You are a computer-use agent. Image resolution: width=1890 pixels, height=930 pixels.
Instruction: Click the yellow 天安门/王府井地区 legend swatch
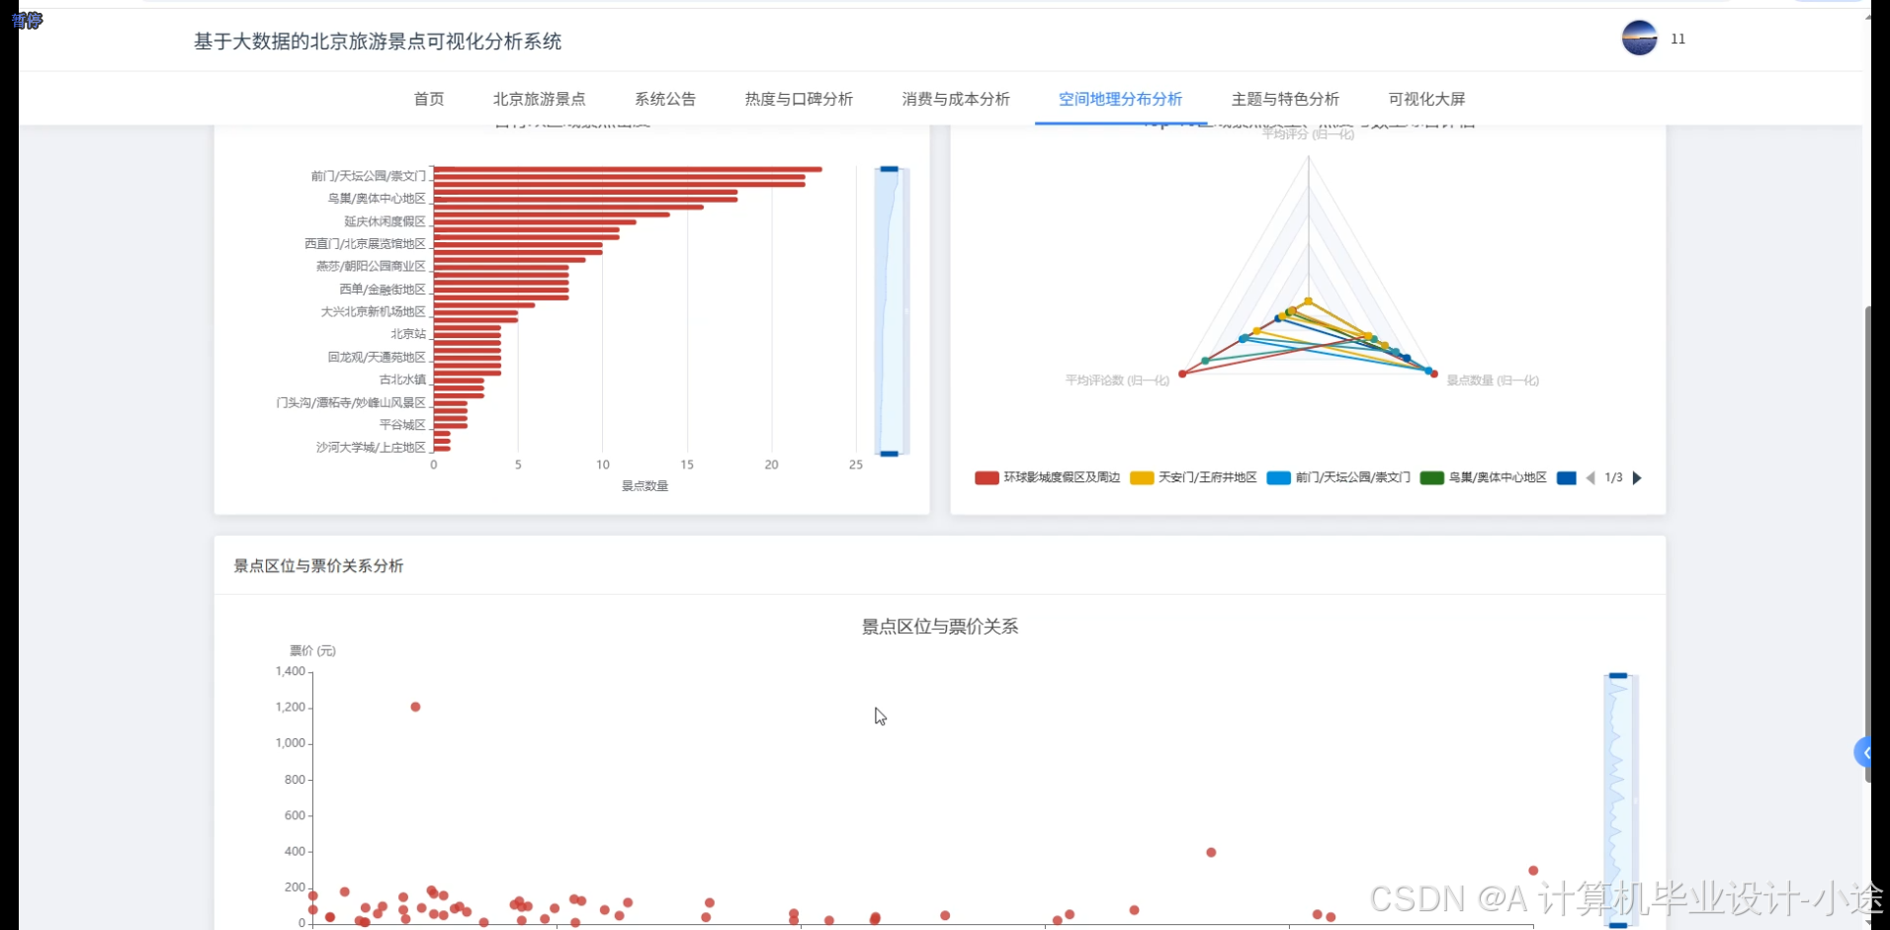[x=1142, y=477]
